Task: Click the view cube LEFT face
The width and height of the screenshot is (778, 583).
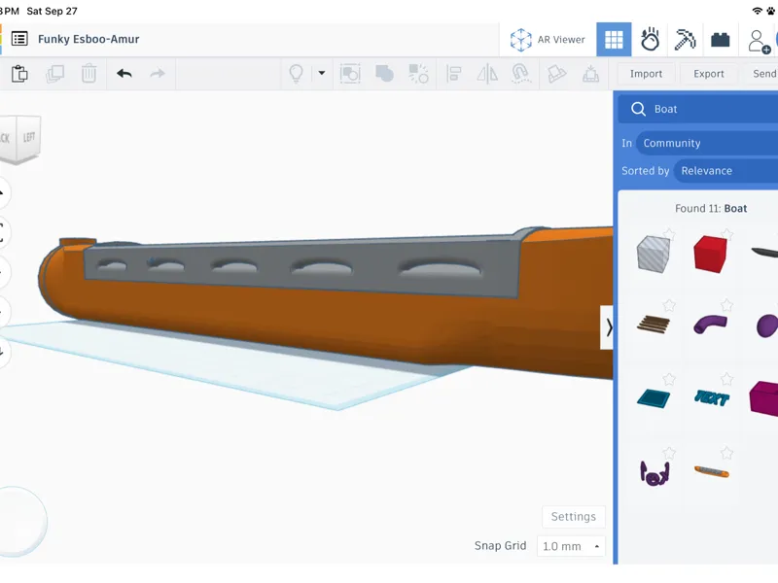Action: point(29,137)
